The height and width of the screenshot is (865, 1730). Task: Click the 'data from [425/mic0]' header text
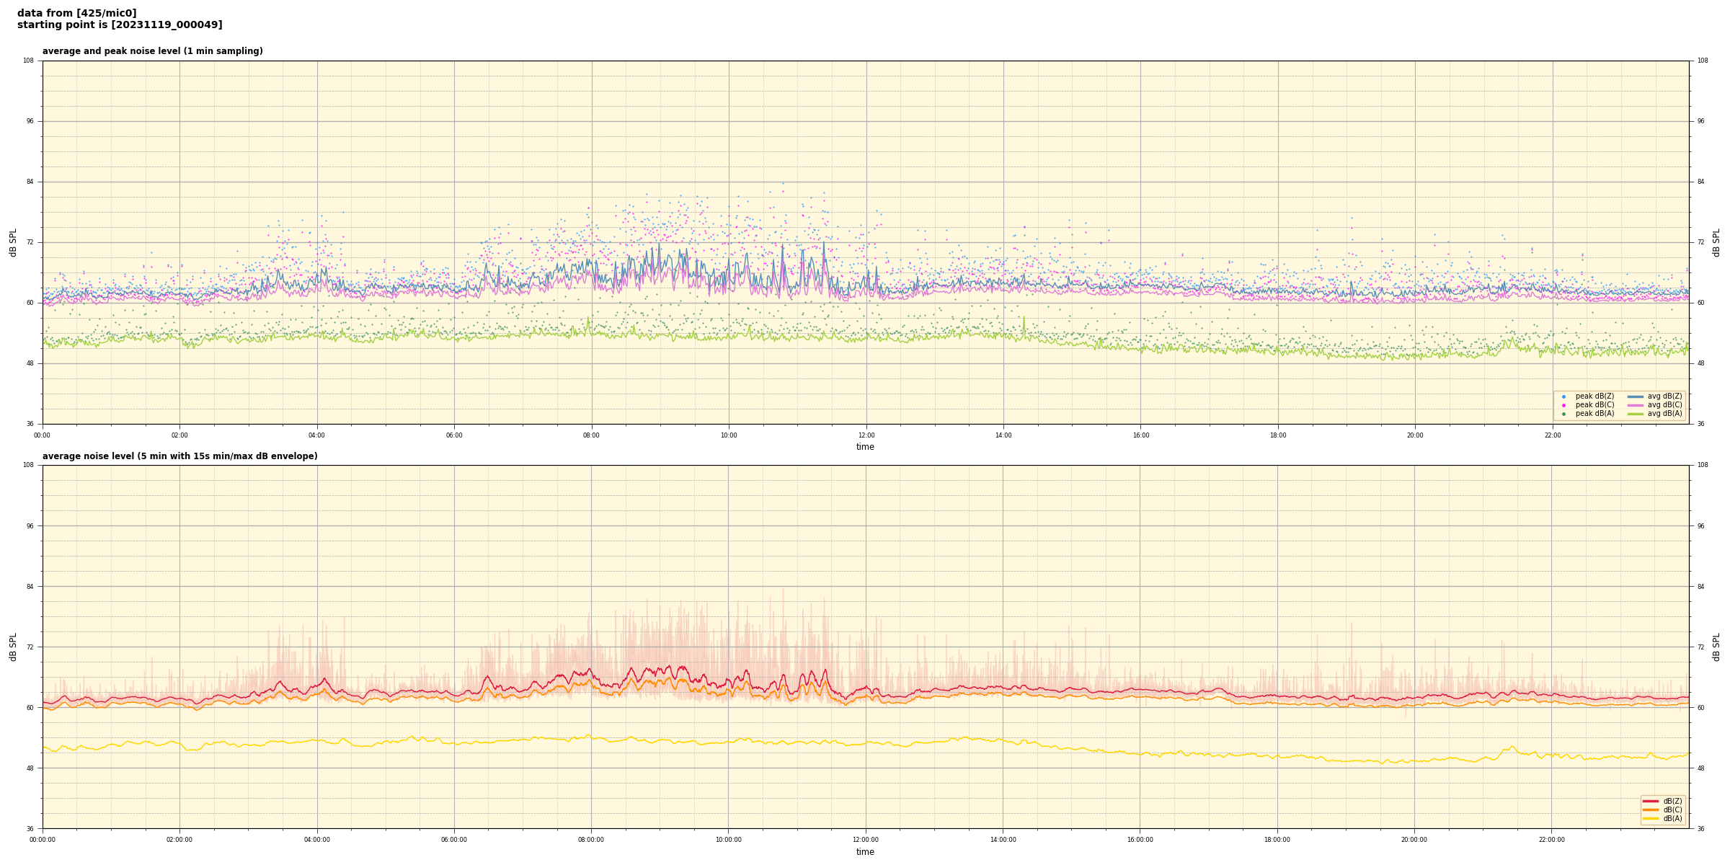coord(76,13)
